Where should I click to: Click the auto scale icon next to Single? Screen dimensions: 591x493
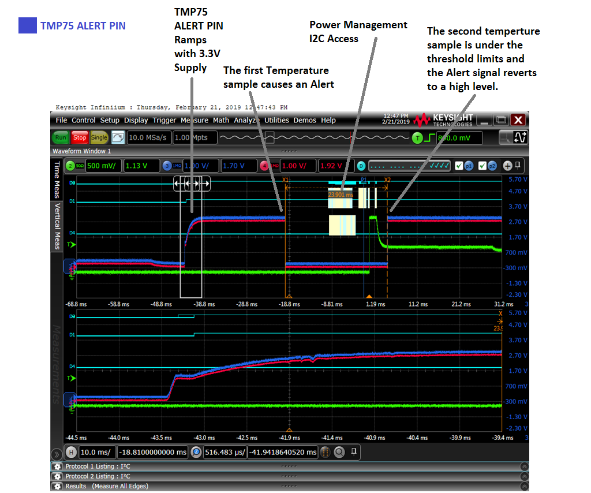(x=118, y=137)
